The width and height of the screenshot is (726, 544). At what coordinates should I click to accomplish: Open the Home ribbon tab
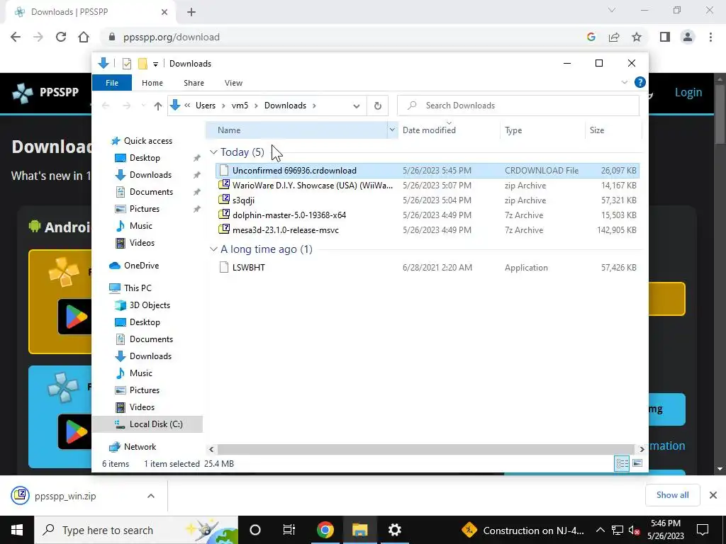[152, 83]
